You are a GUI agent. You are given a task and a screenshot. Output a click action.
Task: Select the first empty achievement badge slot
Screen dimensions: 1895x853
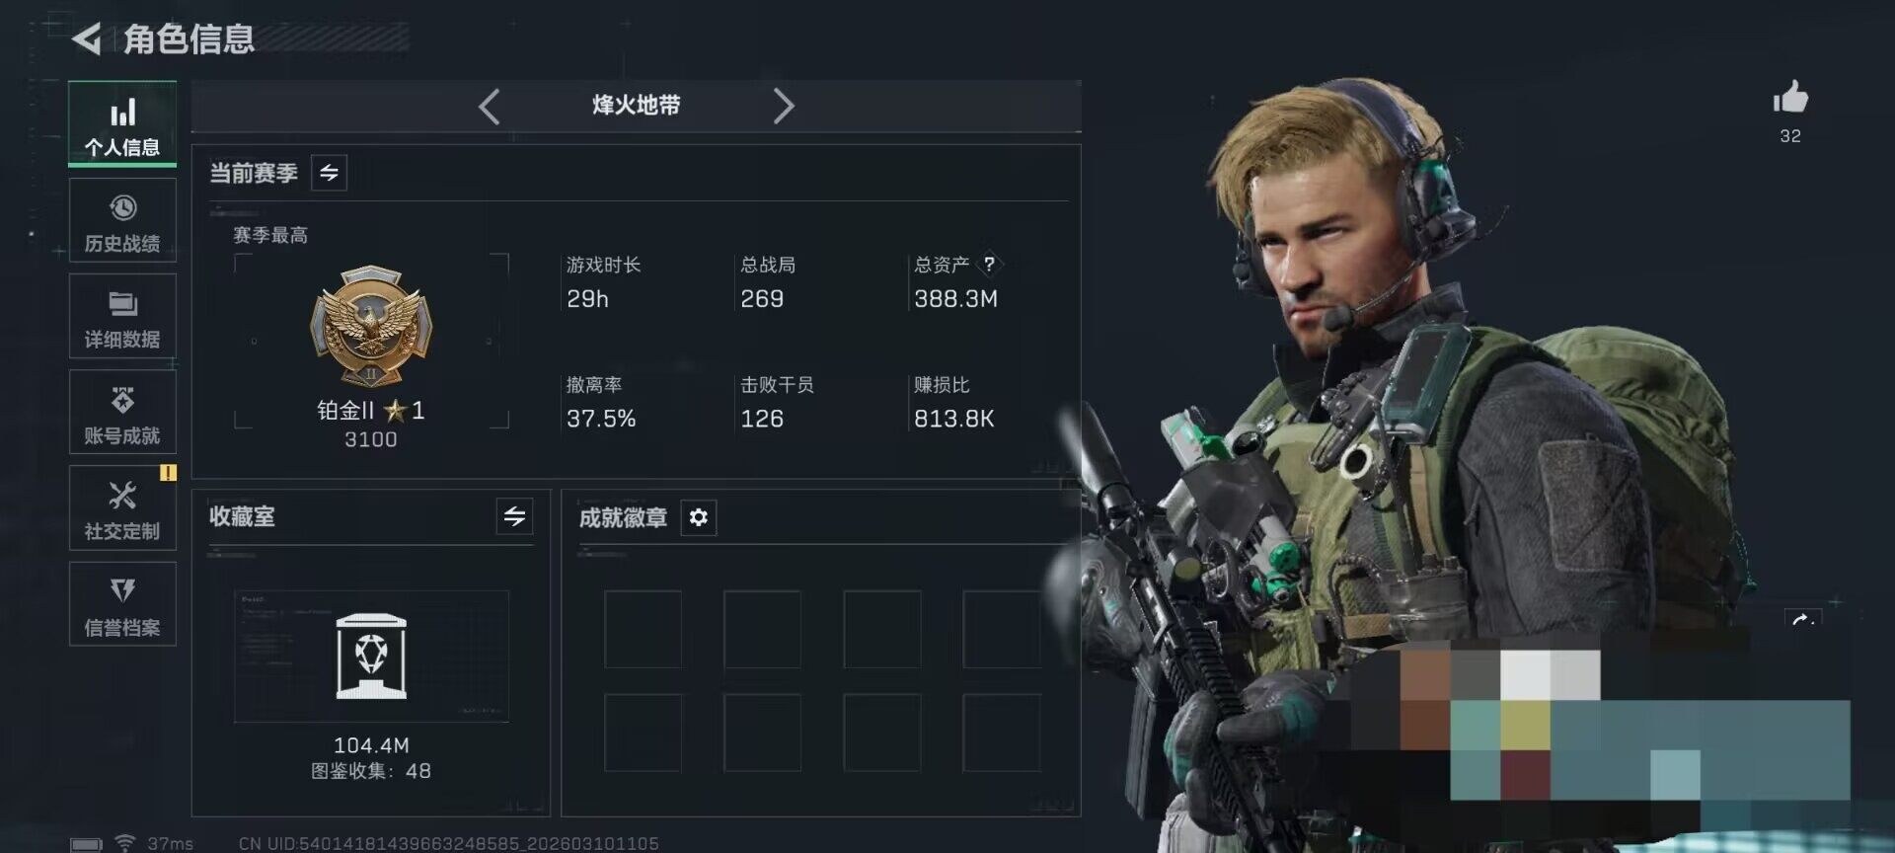(643, 629)
